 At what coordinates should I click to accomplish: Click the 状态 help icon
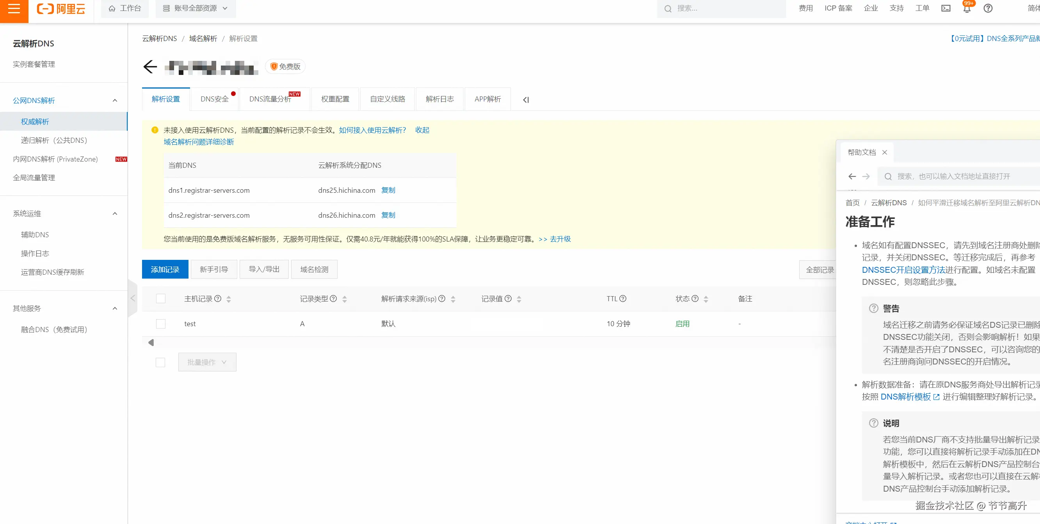(x=695, y=299)
